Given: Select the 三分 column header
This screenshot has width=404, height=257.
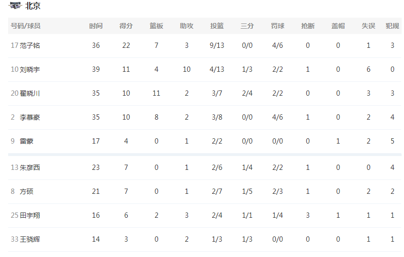Looking at the screenshot, I should pyautogui.click(x=247, y=26).
